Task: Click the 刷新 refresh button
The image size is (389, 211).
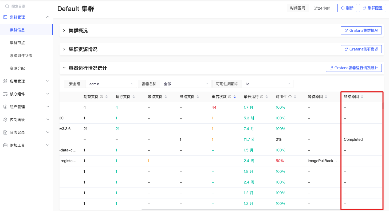Action: pyautogui.click(x=347, y=8)
